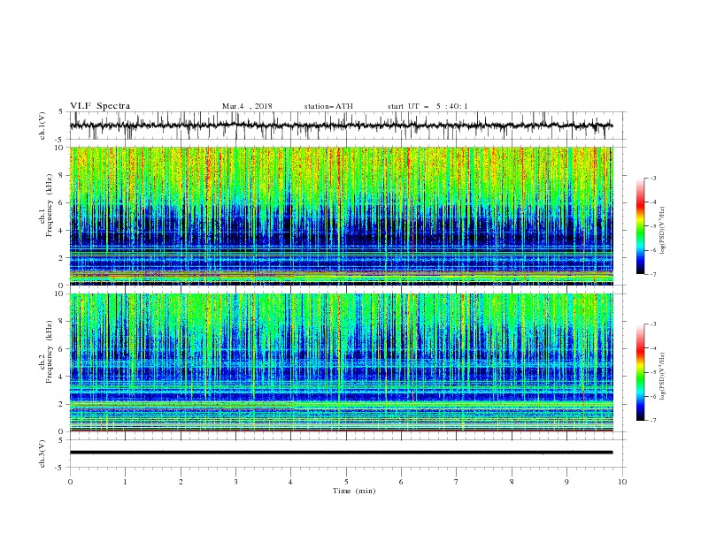Click the time axis tick label "7"
701x541 pixels.
point(457,482)
